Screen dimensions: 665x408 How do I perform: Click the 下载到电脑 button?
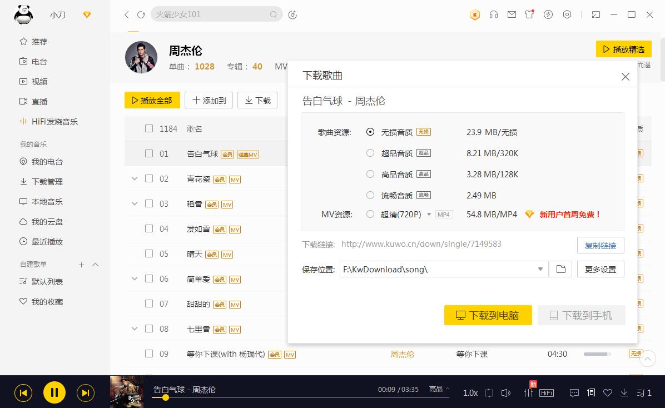[488, 315]
